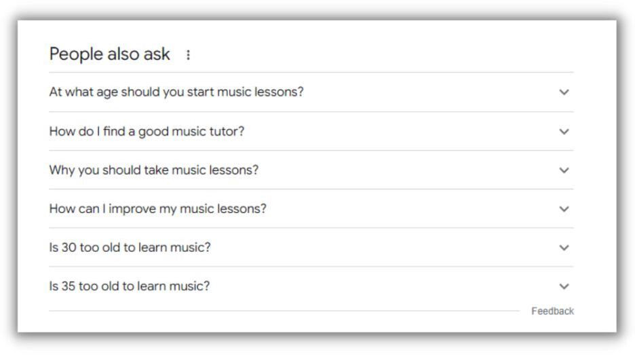The height and width of the screenshot is (357, 635).
Task: Open the three-dot menu beside People also ask
Action: pos(188,55)
